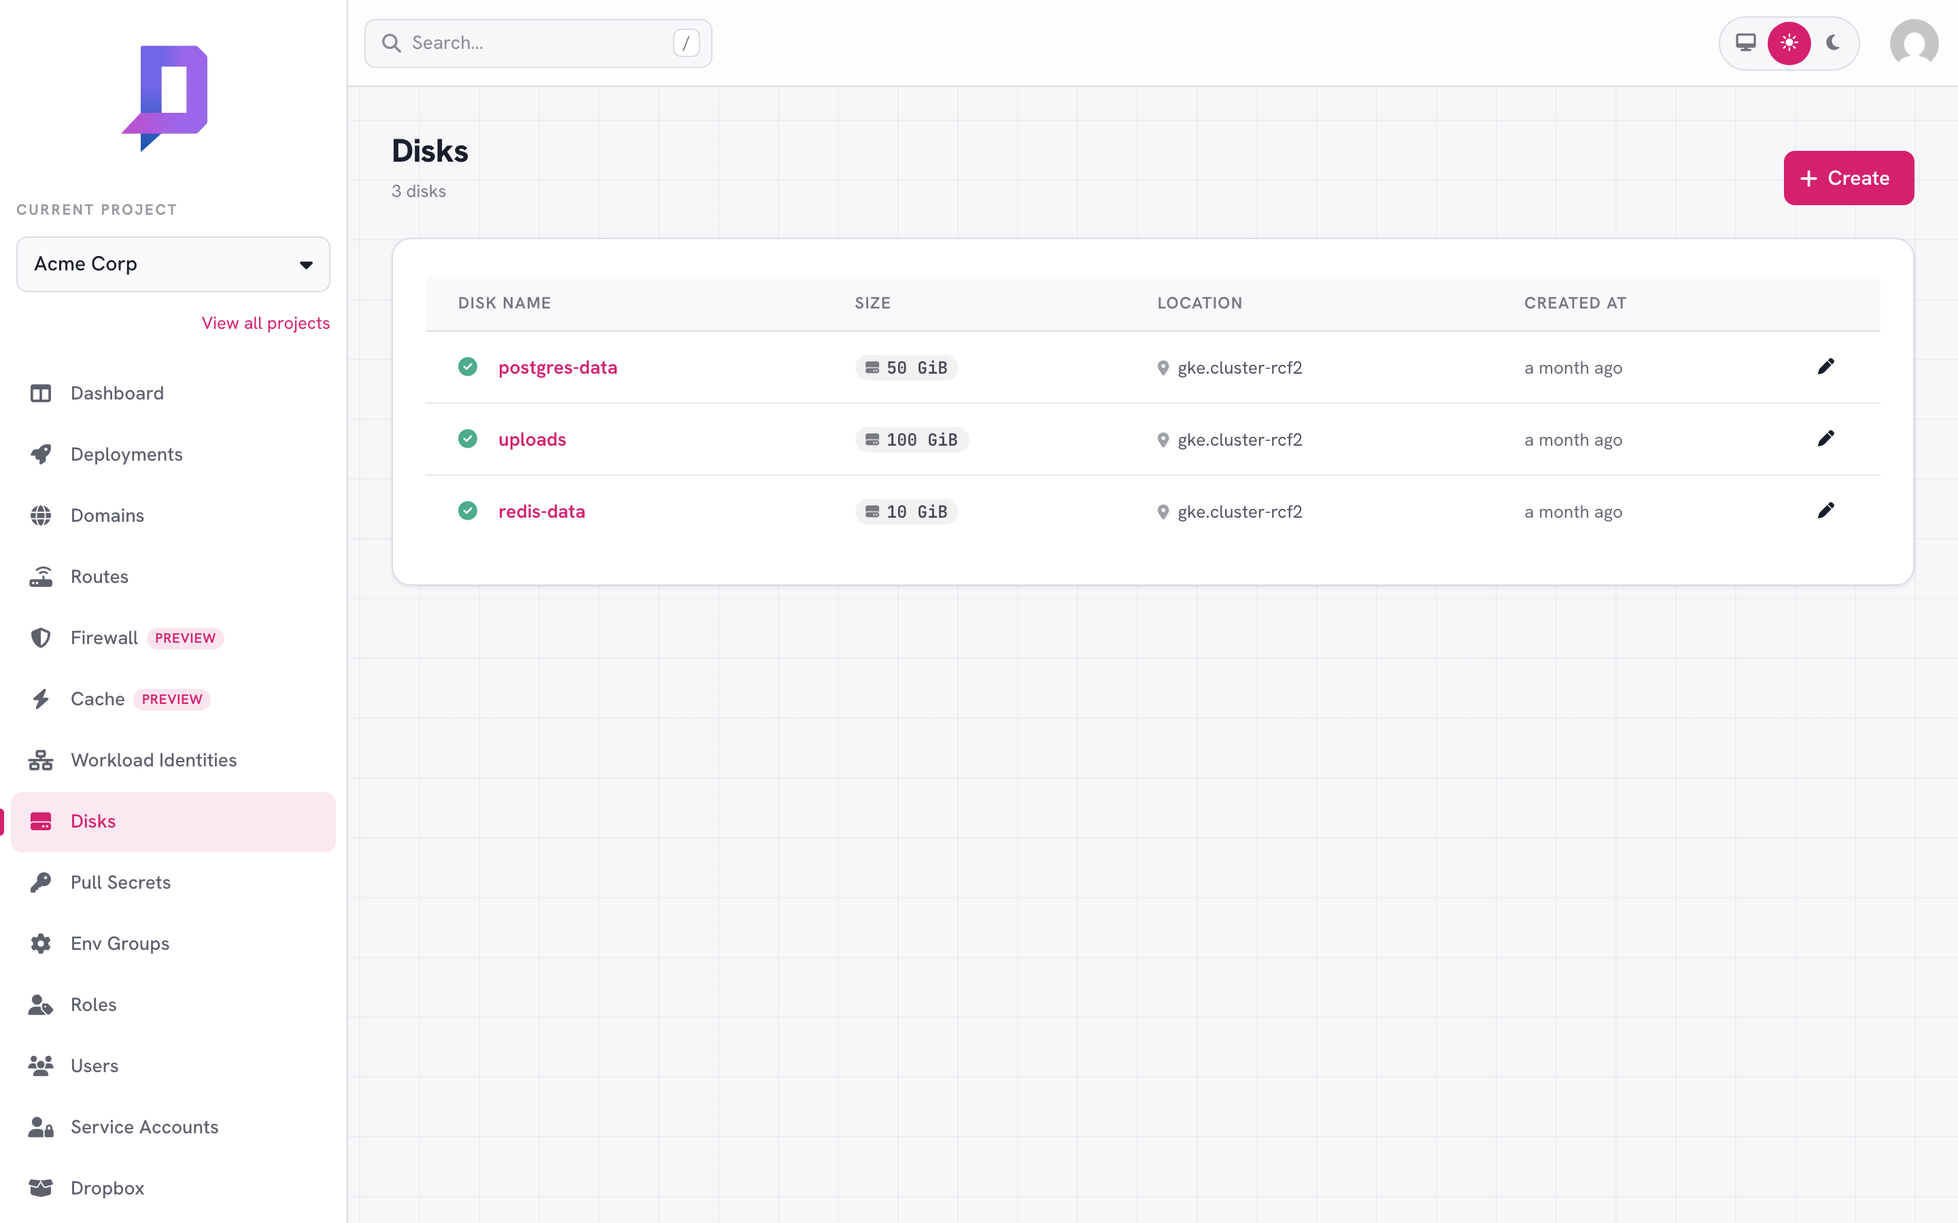Click gke.cluster-rcf2 in the redis-data row

1239,512
